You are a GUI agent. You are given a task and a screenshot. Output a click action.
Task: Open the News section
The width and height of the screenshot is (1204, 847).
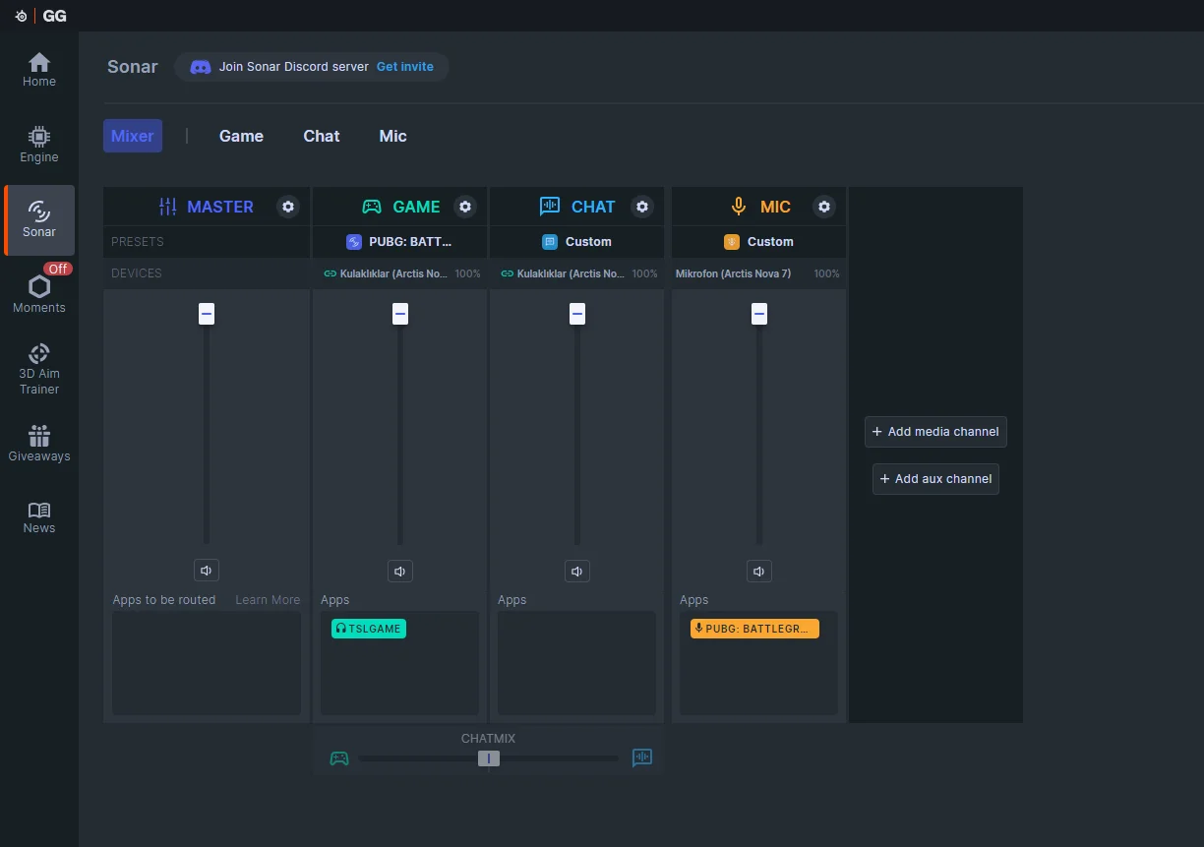coord(39,516)
